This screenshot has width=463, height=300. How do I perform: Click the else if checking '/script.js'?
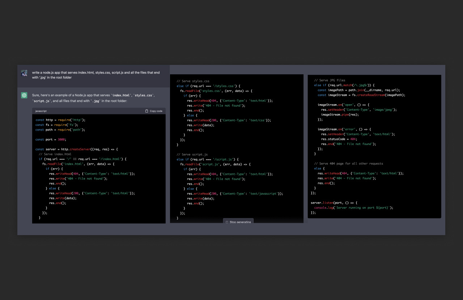[208, 159]
